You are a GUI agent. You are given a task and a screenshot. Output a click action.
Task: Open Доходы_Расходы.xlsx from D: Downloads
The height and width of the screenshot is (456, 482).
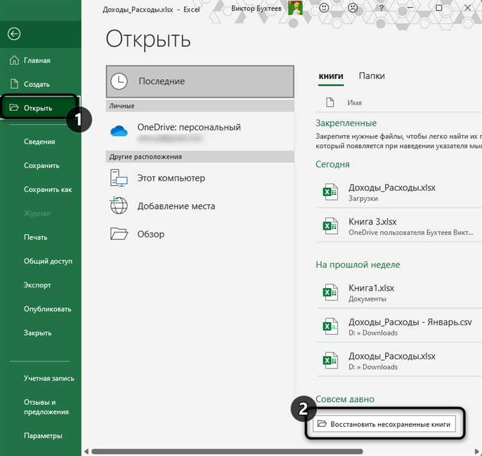point(398,361)
